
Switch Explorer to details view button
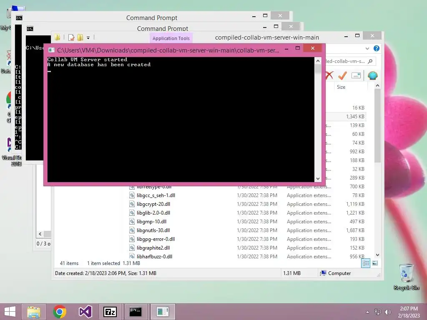(x=366, y=263)
